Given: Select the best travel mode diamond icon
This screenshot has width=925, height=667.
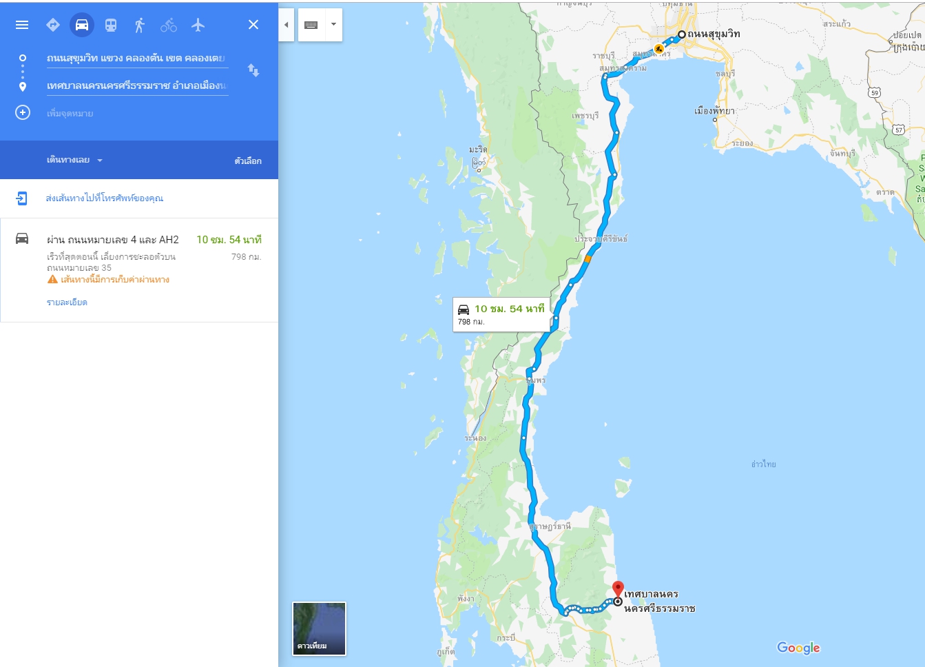Looking at the screenshot, I should coord(53,25).
